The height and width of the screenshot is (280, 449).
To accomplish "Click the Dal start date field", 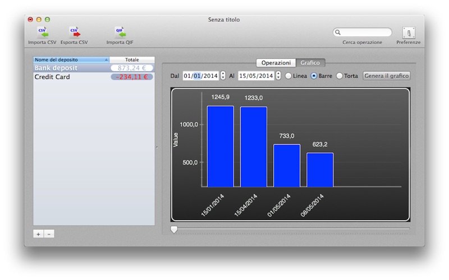I will point(200,76).
